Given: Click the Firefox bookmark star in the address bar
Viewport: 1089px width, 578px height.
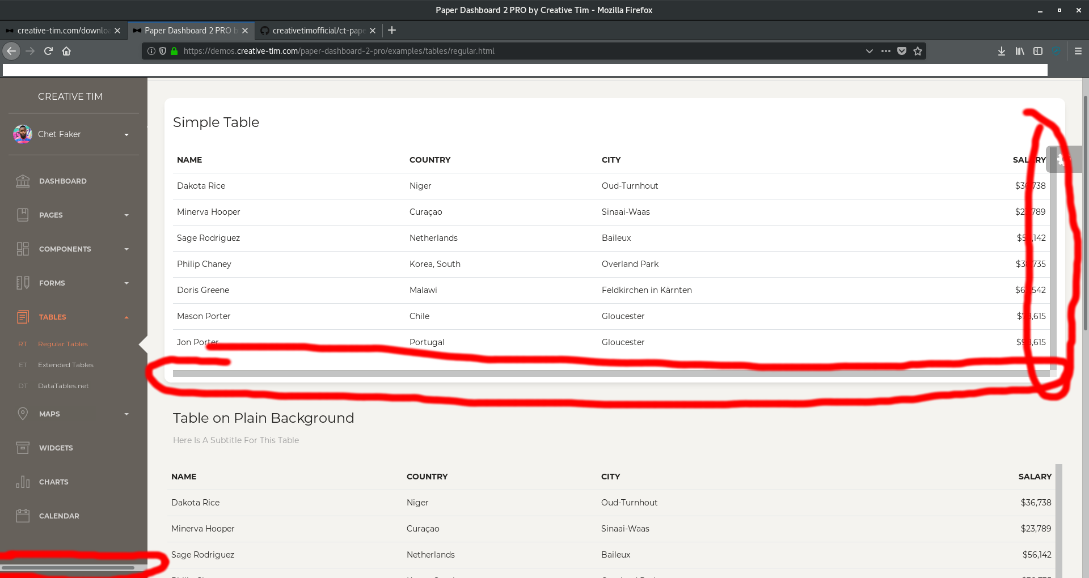Looking at the screenshot, I should pos(917,51).
